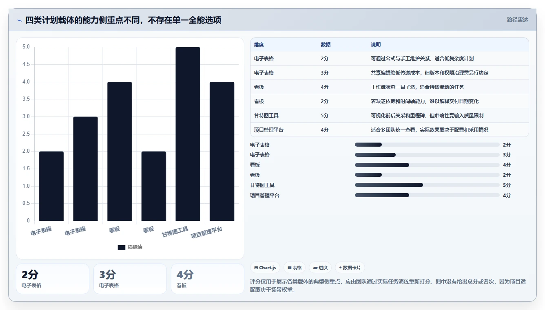The image size is (545, 310).
Task: Click the 项目管理平台 progress bar
Action: point(427,195)
